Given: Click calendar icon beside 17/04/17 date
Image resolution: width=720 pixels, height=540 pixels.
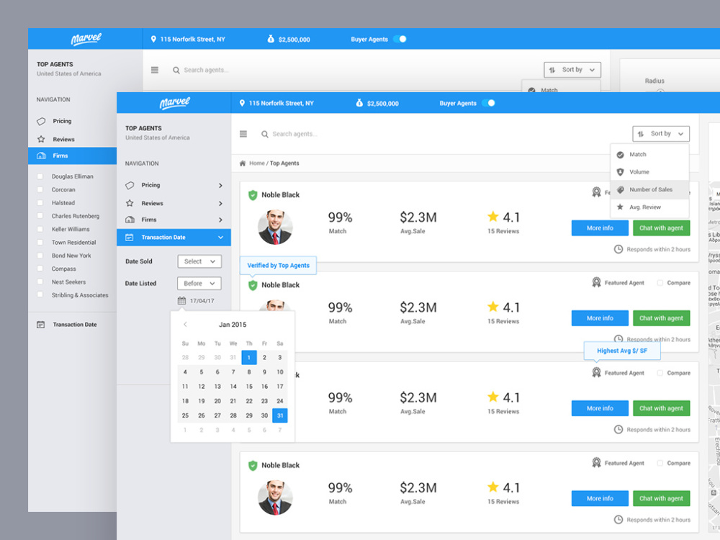Looking at the screenshot, I should 182,301.
